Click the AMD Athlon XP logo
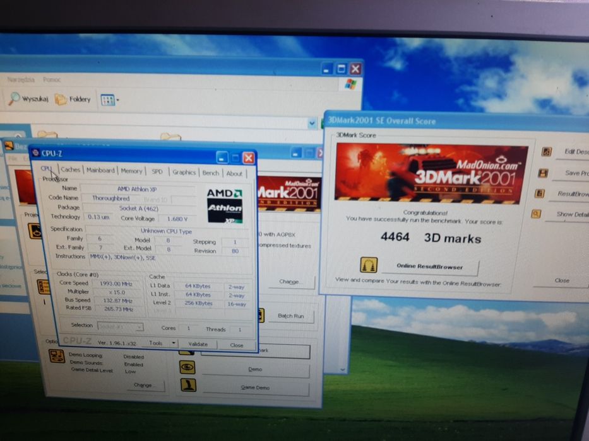Screen dimensions: 589x441 pyautogui.click(x=225, y=206)
